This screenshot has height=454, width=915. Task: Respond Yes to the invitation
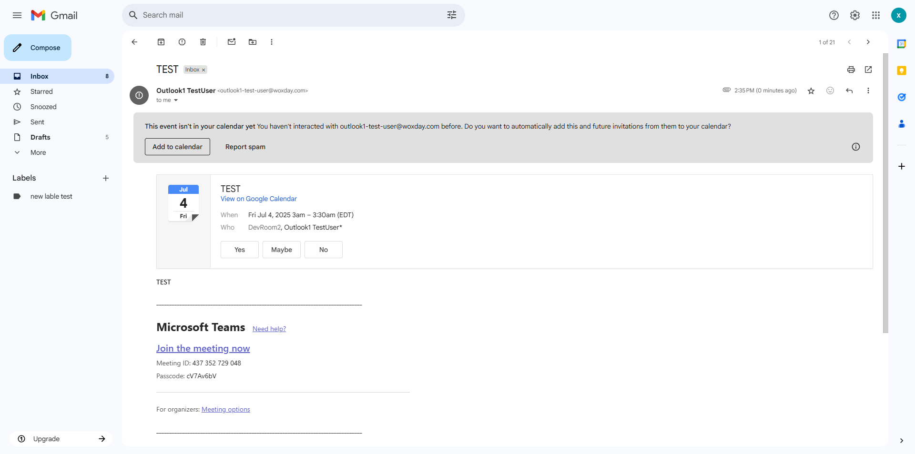240,250
